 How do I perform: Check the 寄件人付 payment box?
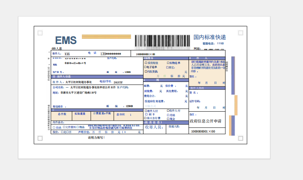click(146, 111)
